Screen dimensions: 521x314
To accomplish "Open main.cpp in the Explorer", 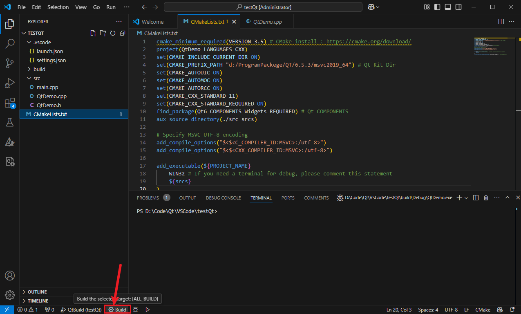I will [47, 87].
